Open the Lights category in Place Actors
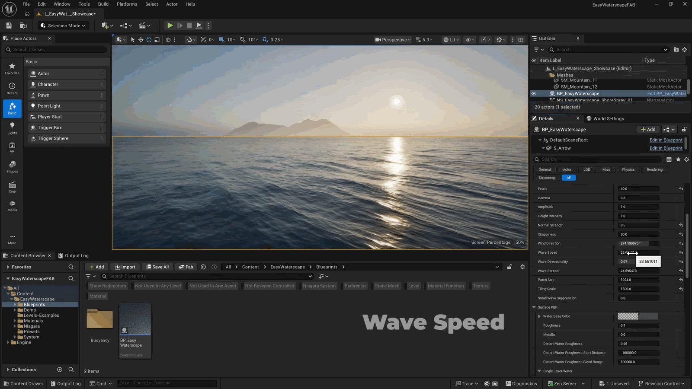692x389 pixels. (x=12, y=128)
